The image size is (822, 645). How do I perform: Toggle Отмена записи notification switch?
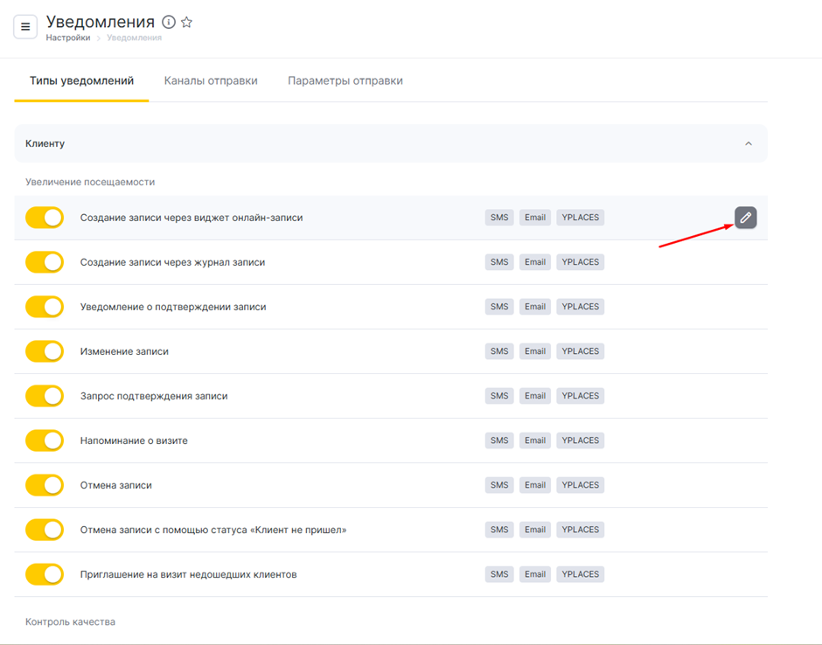click(x=45, y=485)
